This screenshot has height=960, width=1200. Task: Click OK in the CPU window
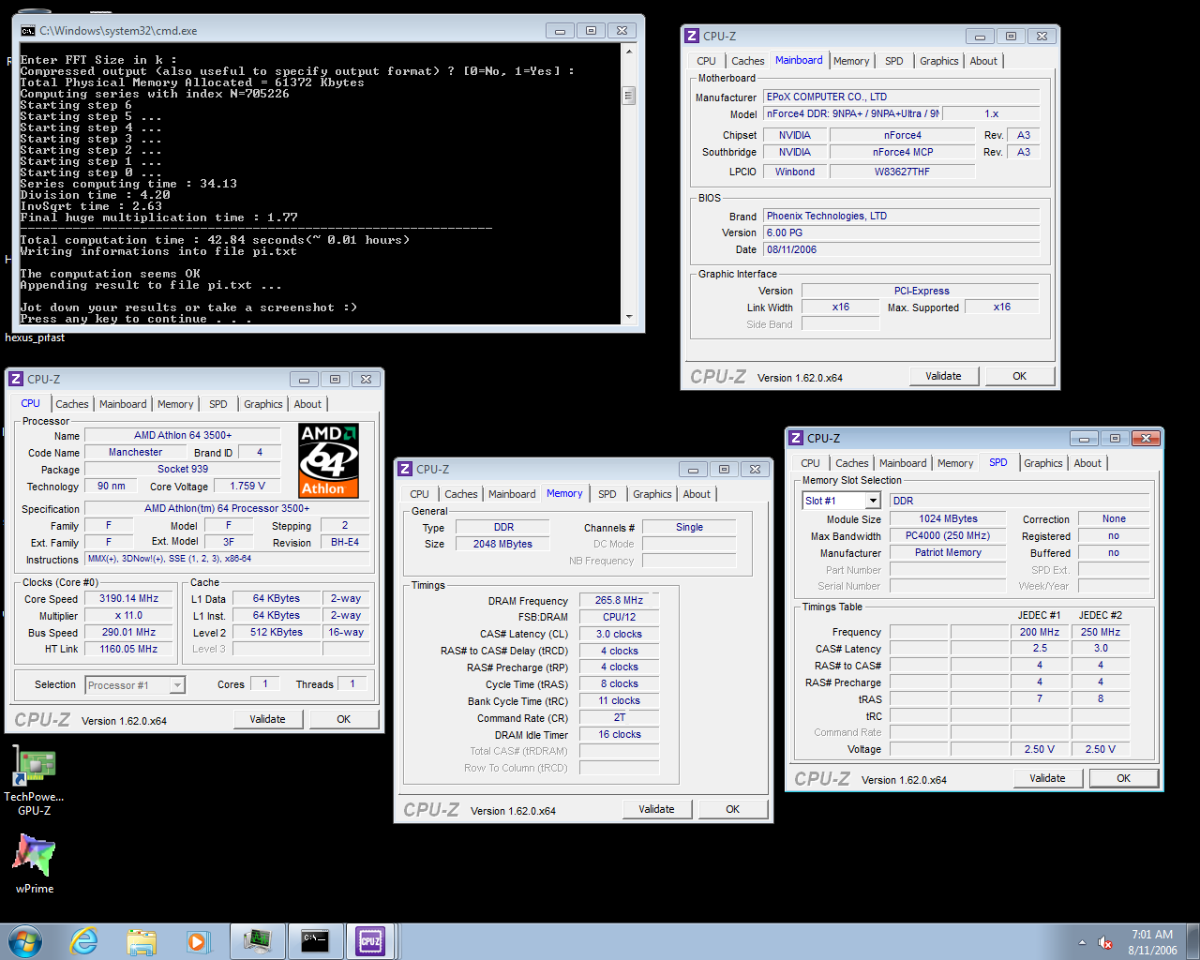click(x=344, y=719)
